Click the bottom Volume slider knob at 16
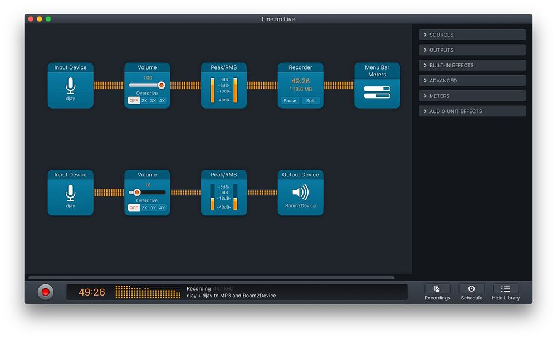Viewport: 557px width, 339px height. pos(137,193)
